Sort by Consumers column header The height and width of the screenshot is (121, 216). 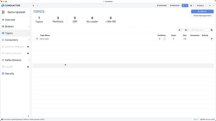(195, 35)
